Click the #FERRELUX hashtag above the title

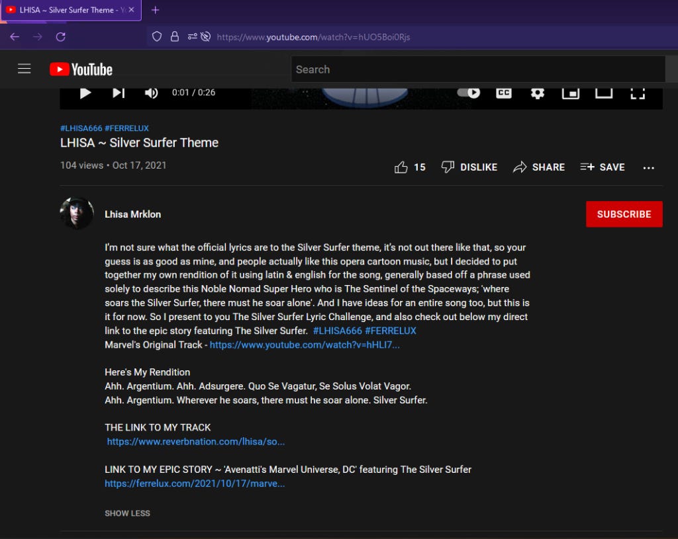click(x=126, y=128)
